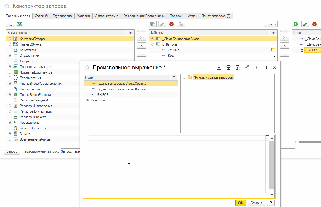The height and width of the screenshot is (207, 321).
Task: Expand the РегистрыНакопления node
Action: (x=10, y=106)
